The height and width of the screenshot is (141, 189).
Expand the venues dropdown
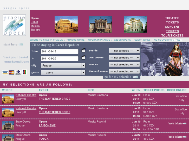click(124, 64)
